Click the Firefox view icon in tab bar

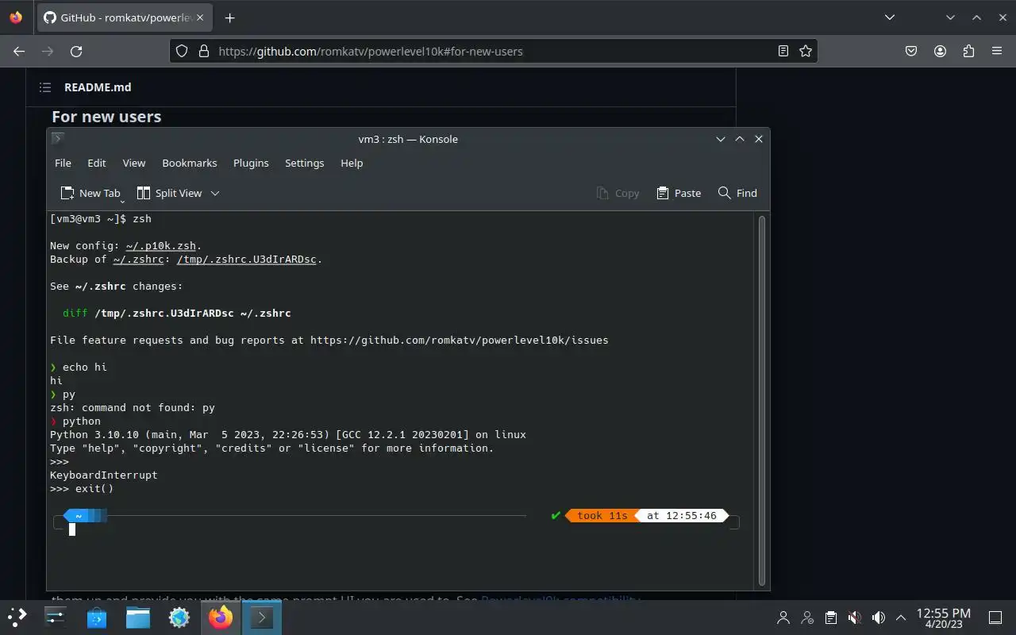pyautogui.click(x=16, y=17)
